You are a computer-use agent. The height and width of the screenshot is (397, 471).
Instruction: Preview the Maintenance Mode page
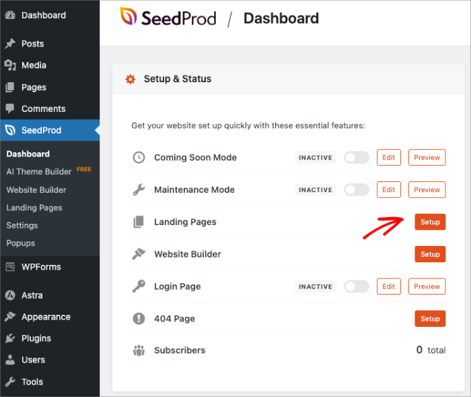pyautogui.click(x=427, y=189)
